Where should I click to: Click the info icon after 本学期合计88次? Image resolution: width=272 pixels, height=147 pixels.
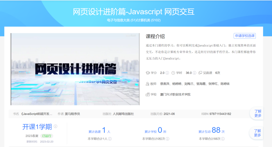[x=223, y=139]
